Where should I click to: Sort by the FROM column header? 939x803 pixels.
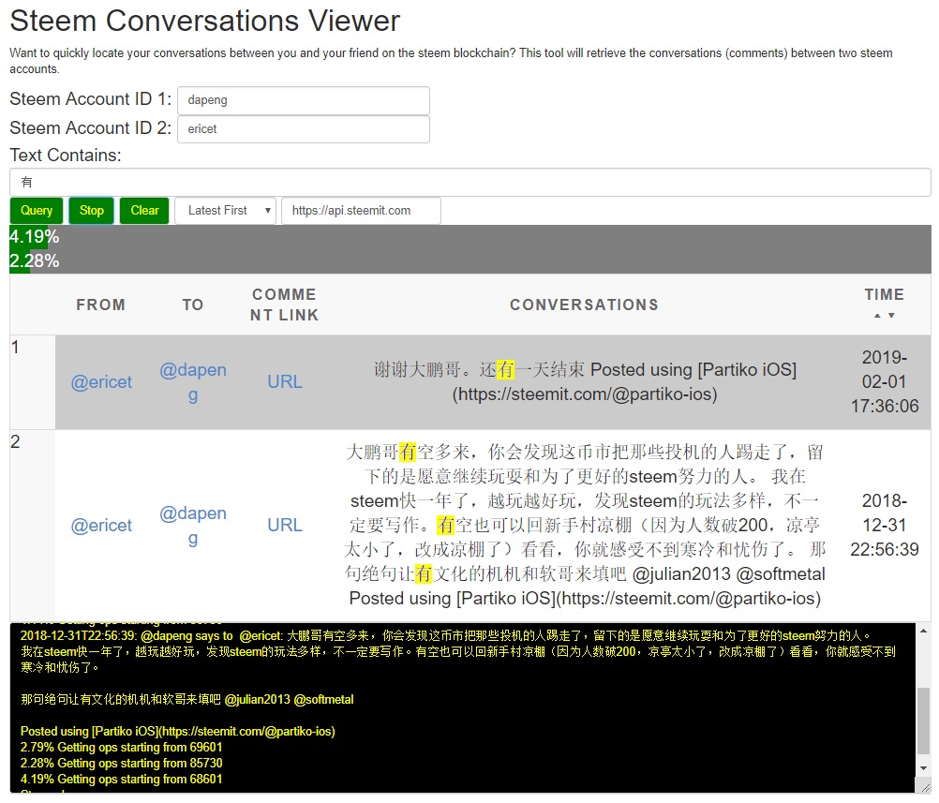[x=100, y=305]
